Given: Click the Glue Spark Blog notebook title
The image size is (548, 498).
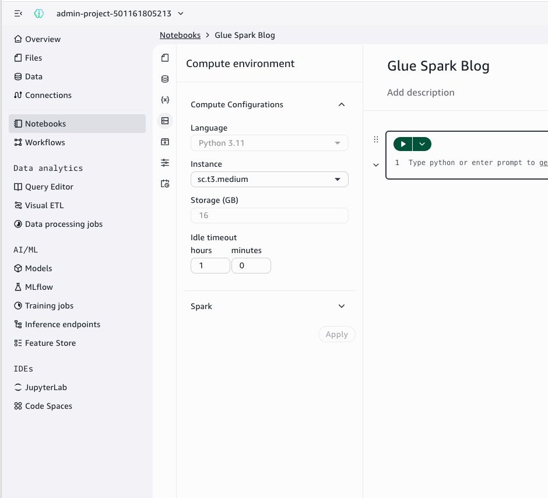Looking at the screenshot, I should click(438, 66).
